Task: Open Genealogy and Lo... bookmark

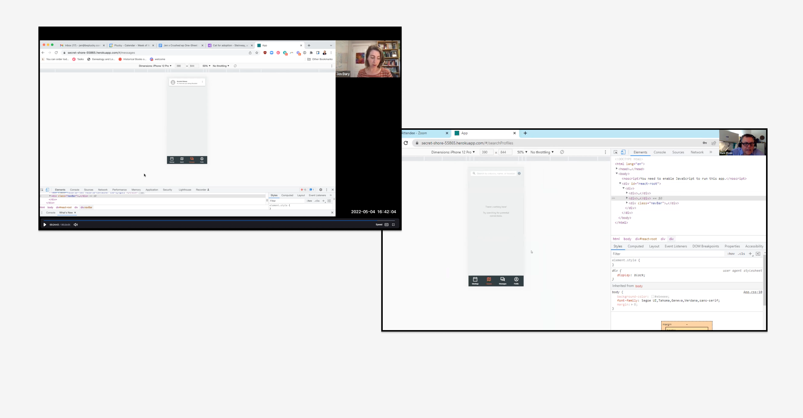Action: (101, 59)
